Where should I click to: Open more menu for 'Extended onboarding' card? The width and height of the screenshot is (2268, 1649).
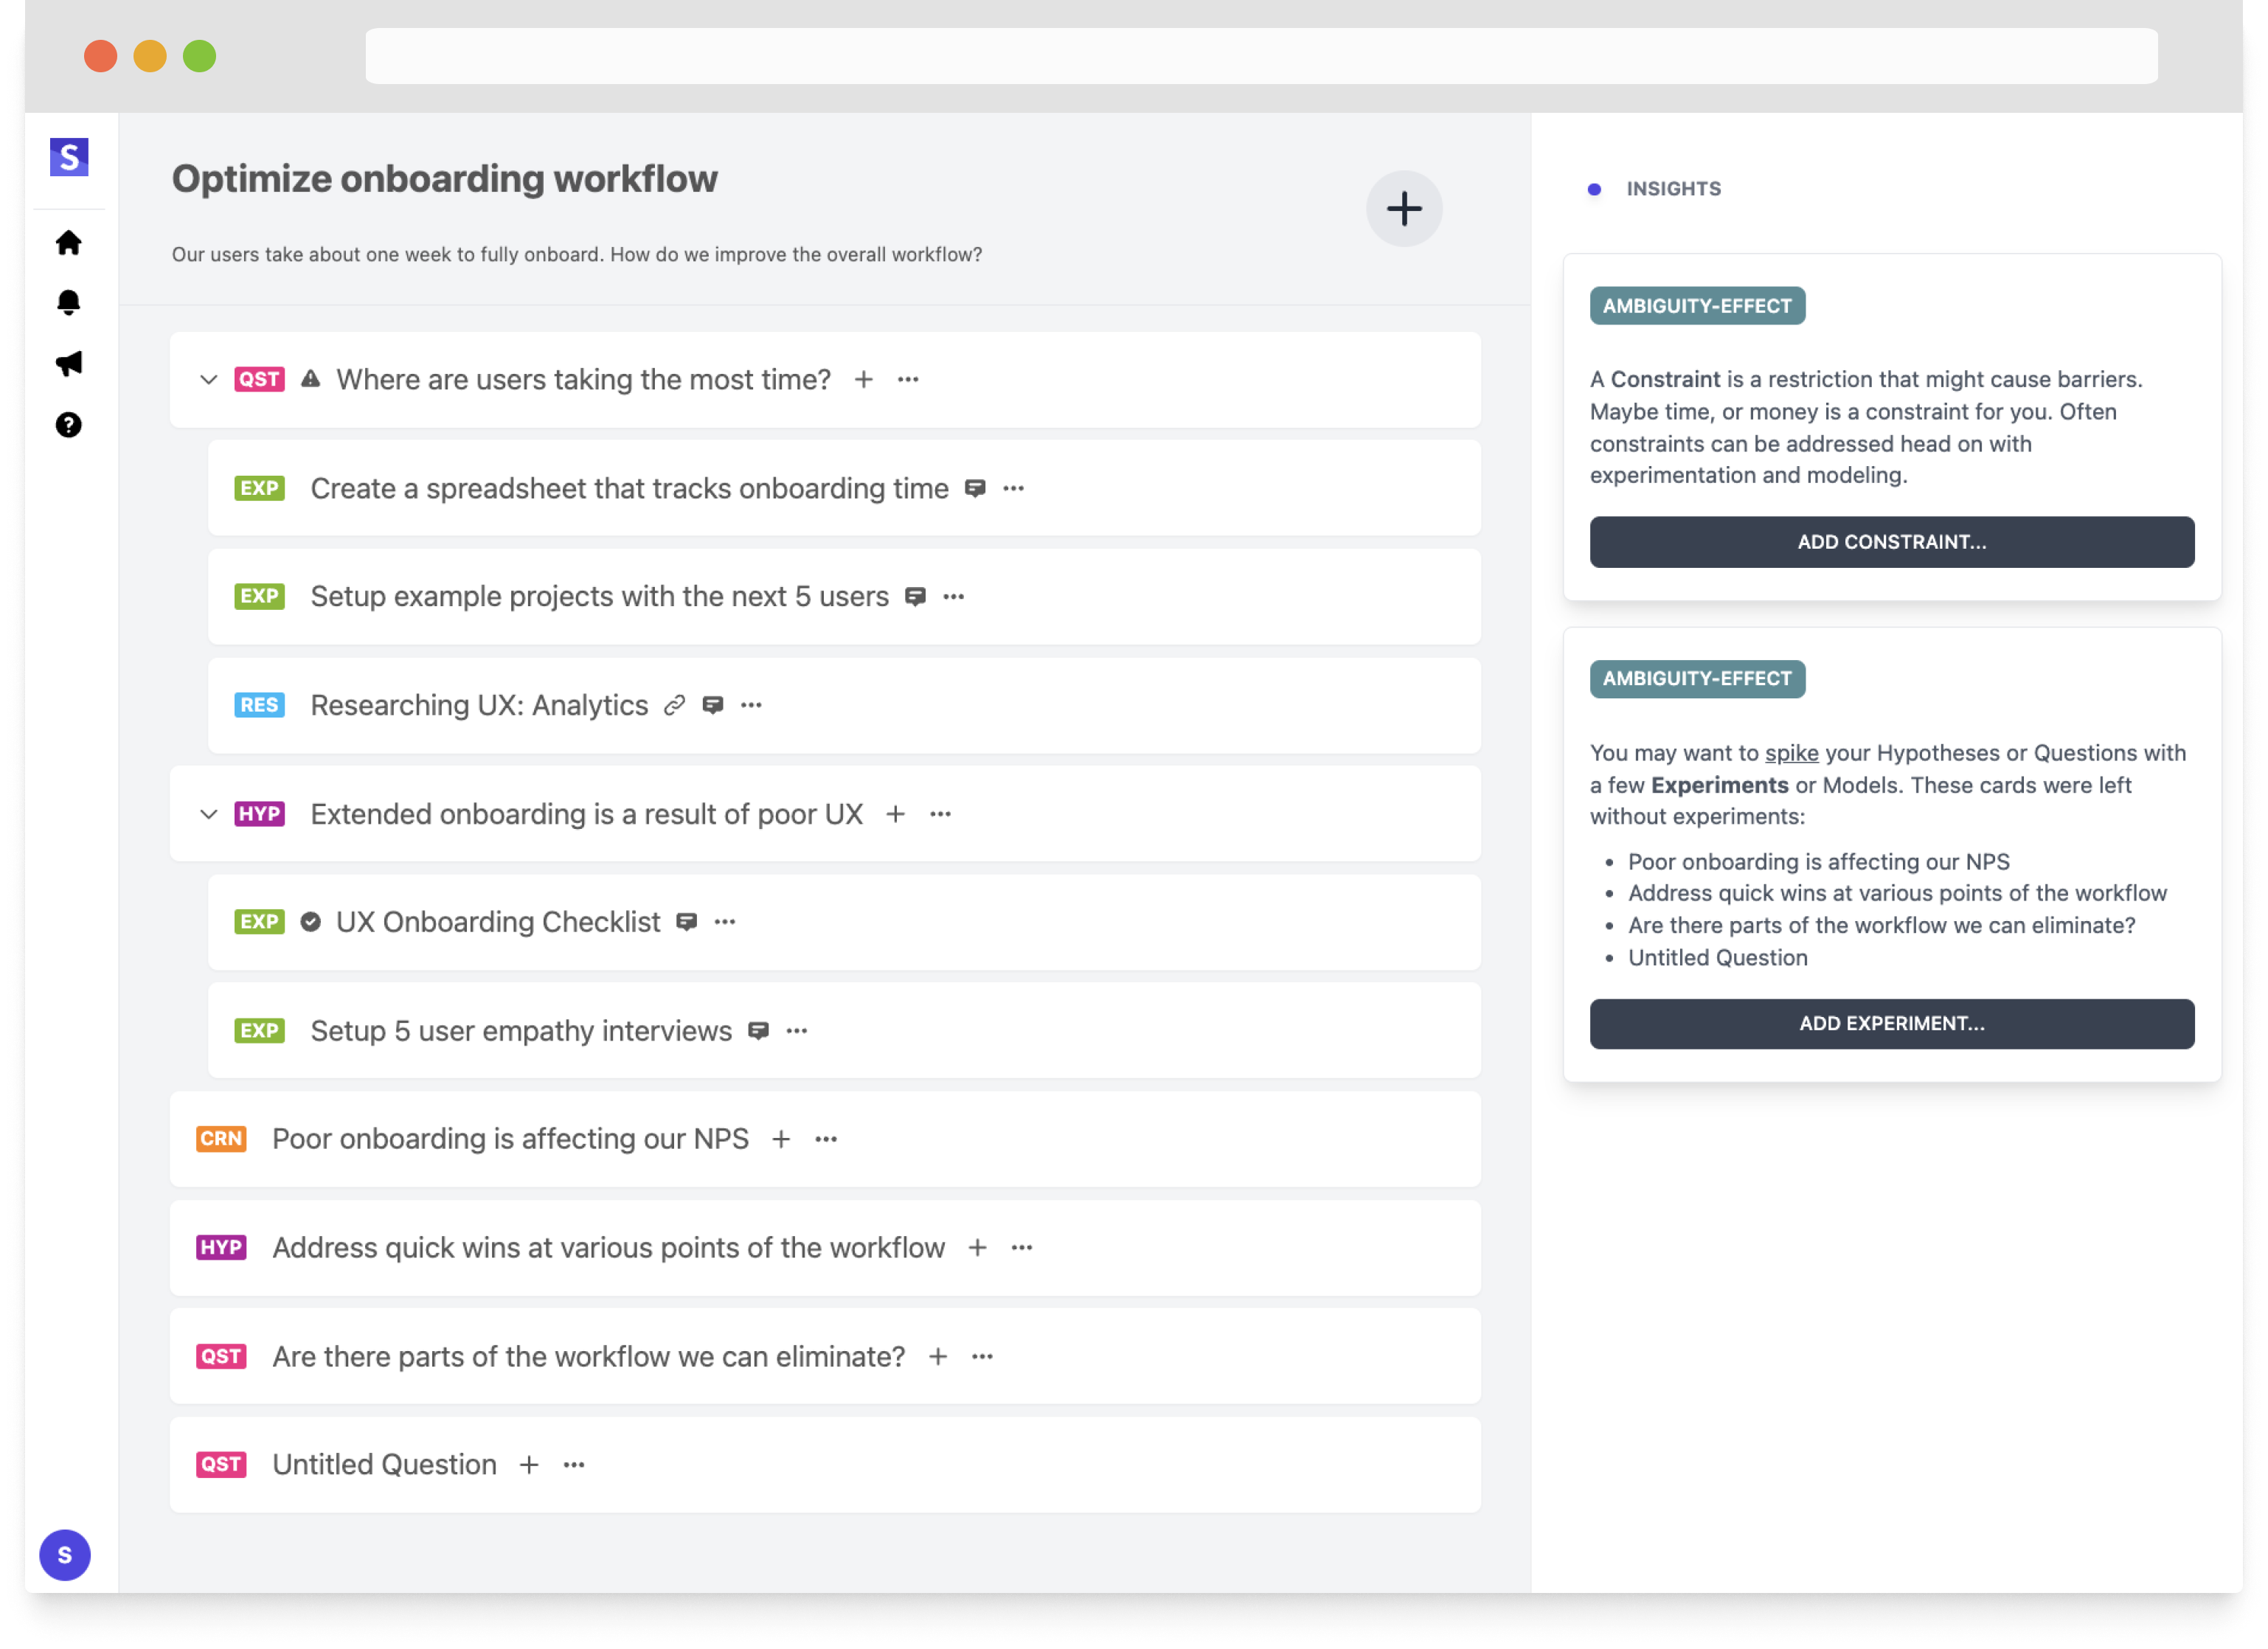coord(941,814)
